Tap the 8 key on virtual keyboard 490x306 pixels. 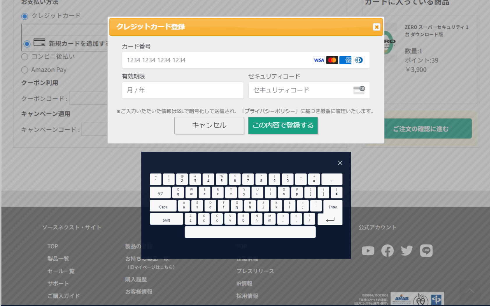(x=261, y=179)
